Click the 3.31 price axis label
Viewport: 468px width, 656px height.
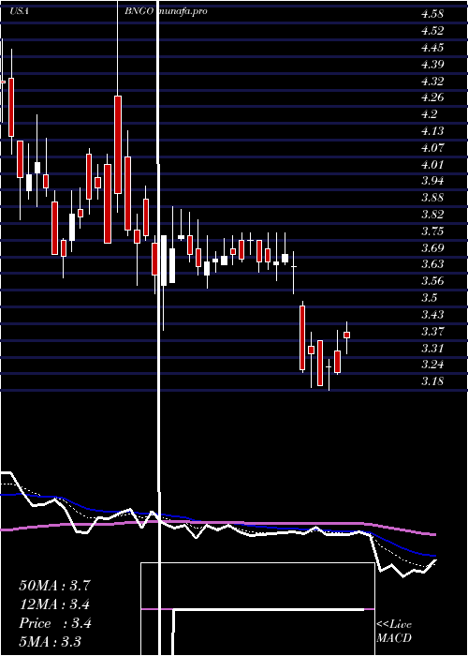click(x=432, y=348)
